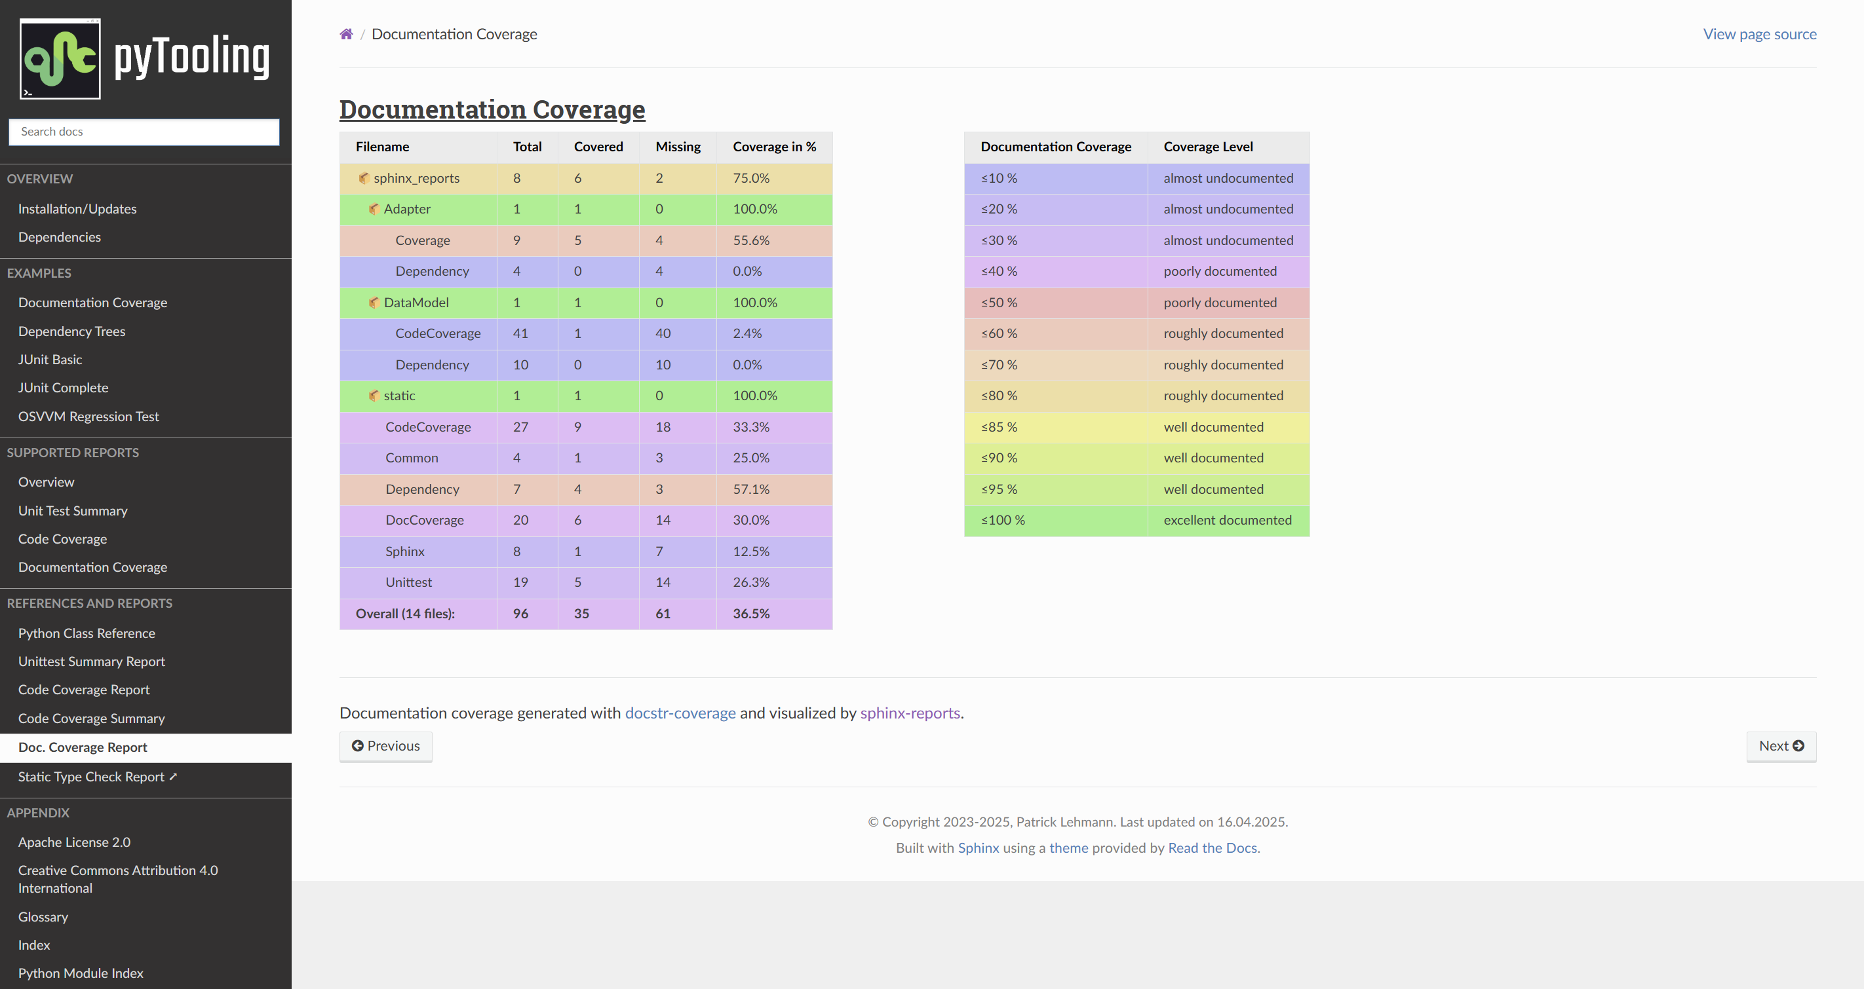
Task: Click the ≤50 % legend cell
Action: pyautogui.click(x=1056, y=302)
